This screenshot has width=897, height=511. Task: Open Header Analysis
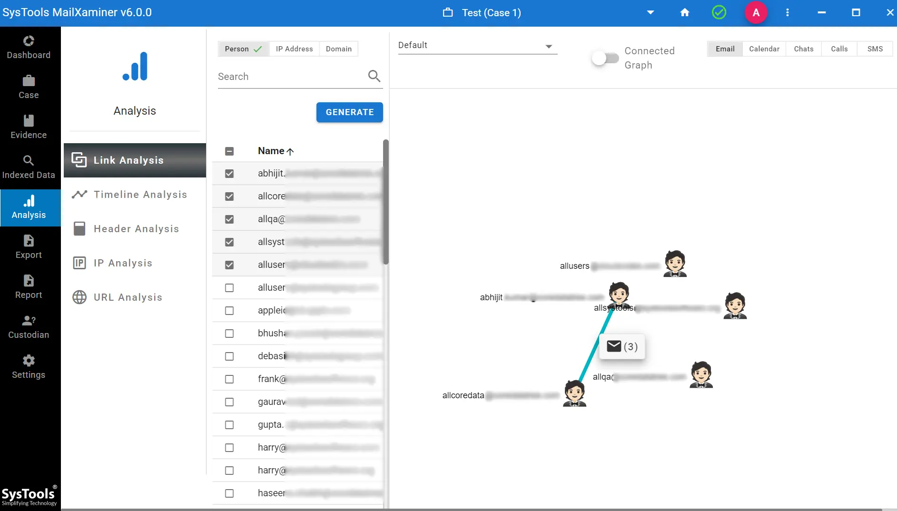(x=135, y=229)
